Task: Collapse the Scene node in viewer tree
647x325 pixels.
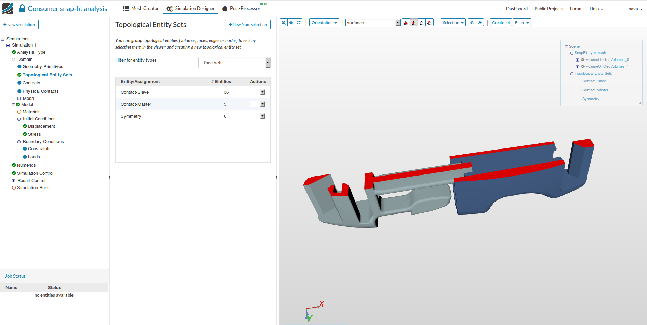Action: [x=566, y=47]
